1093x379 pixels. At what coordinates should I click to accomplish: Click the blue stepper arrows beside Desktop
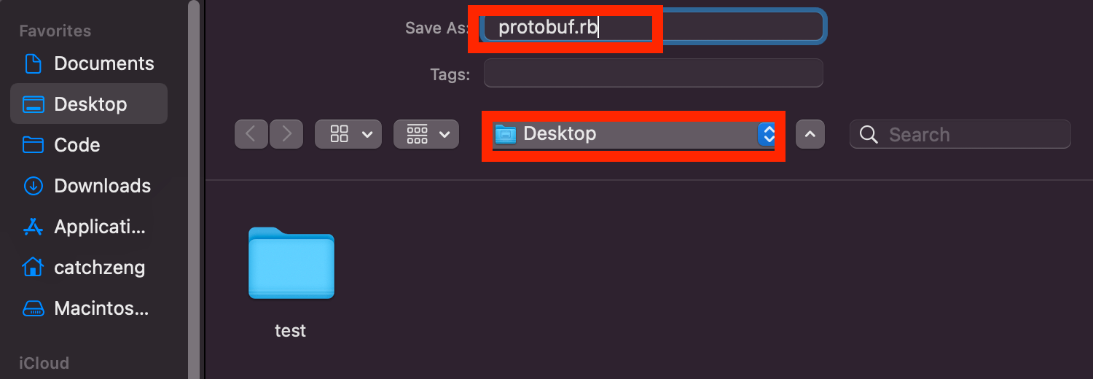tap(767, 134)
